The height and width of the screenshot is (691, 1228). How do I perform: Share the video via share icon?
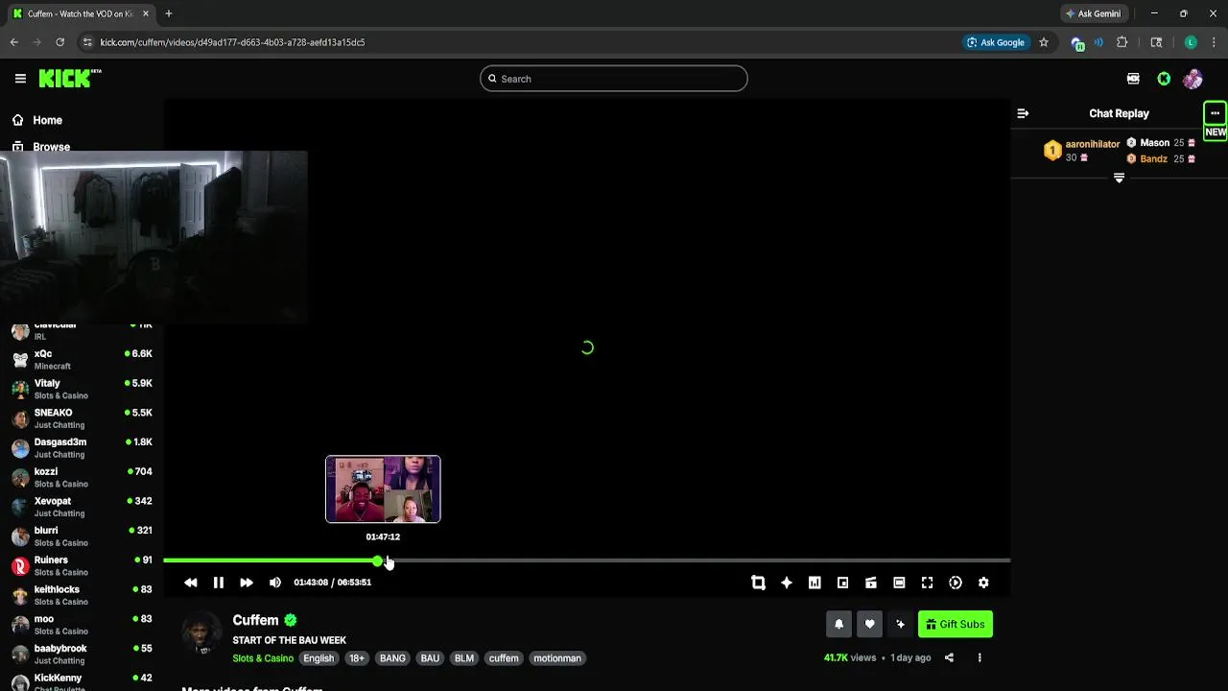point(949,658)
